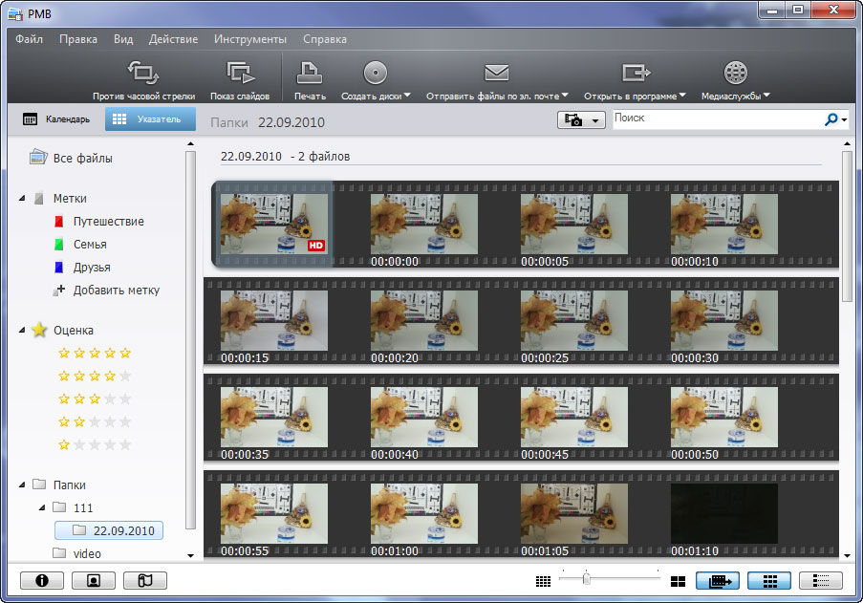Collapse the Папки tree section
The width and height of the screenshot is (863, 603).
pyautogui.click(x=22, y=485)
